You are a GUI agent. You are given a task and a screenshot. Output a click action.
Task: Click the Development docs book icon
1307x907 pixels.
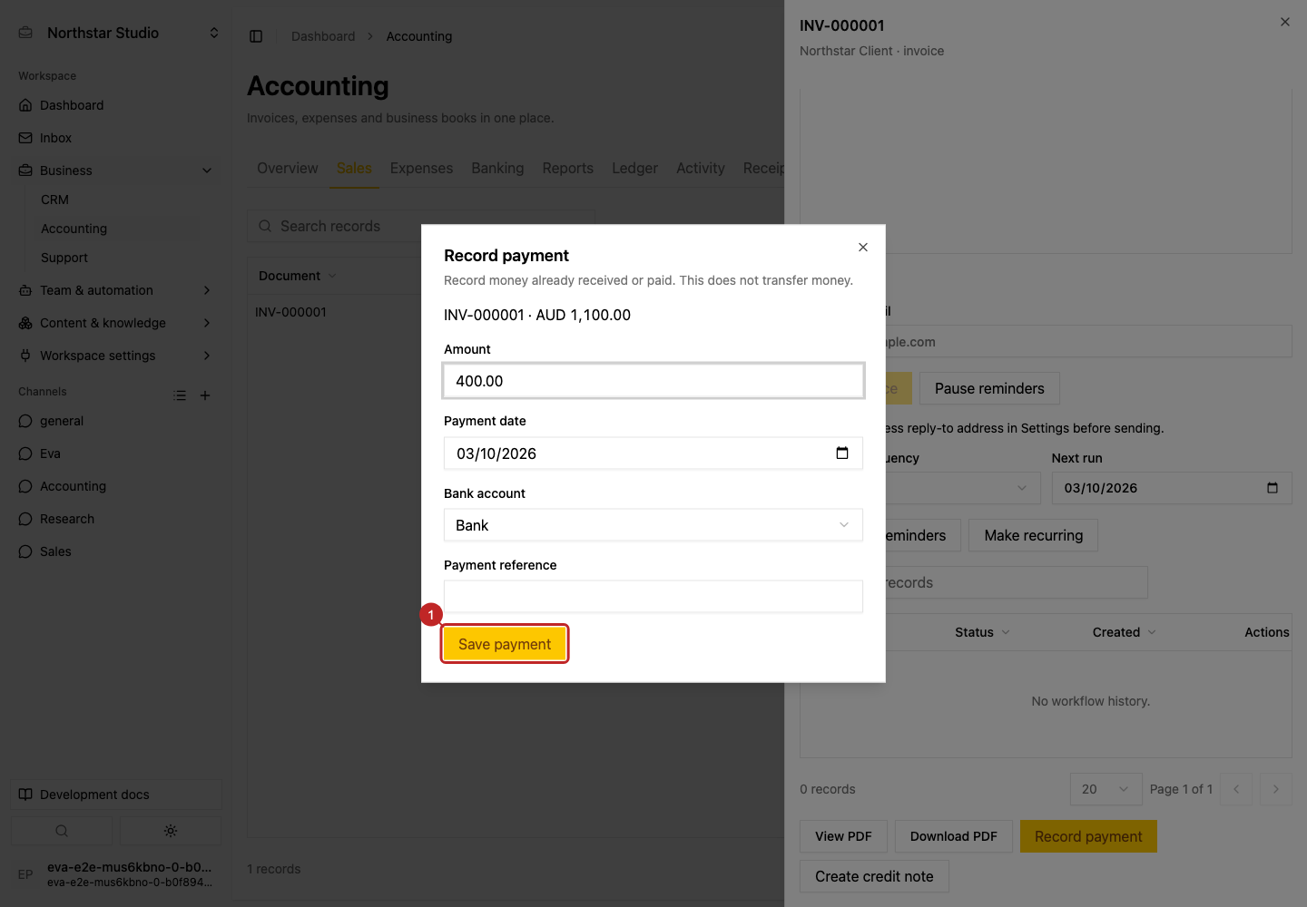click(25, 795)
